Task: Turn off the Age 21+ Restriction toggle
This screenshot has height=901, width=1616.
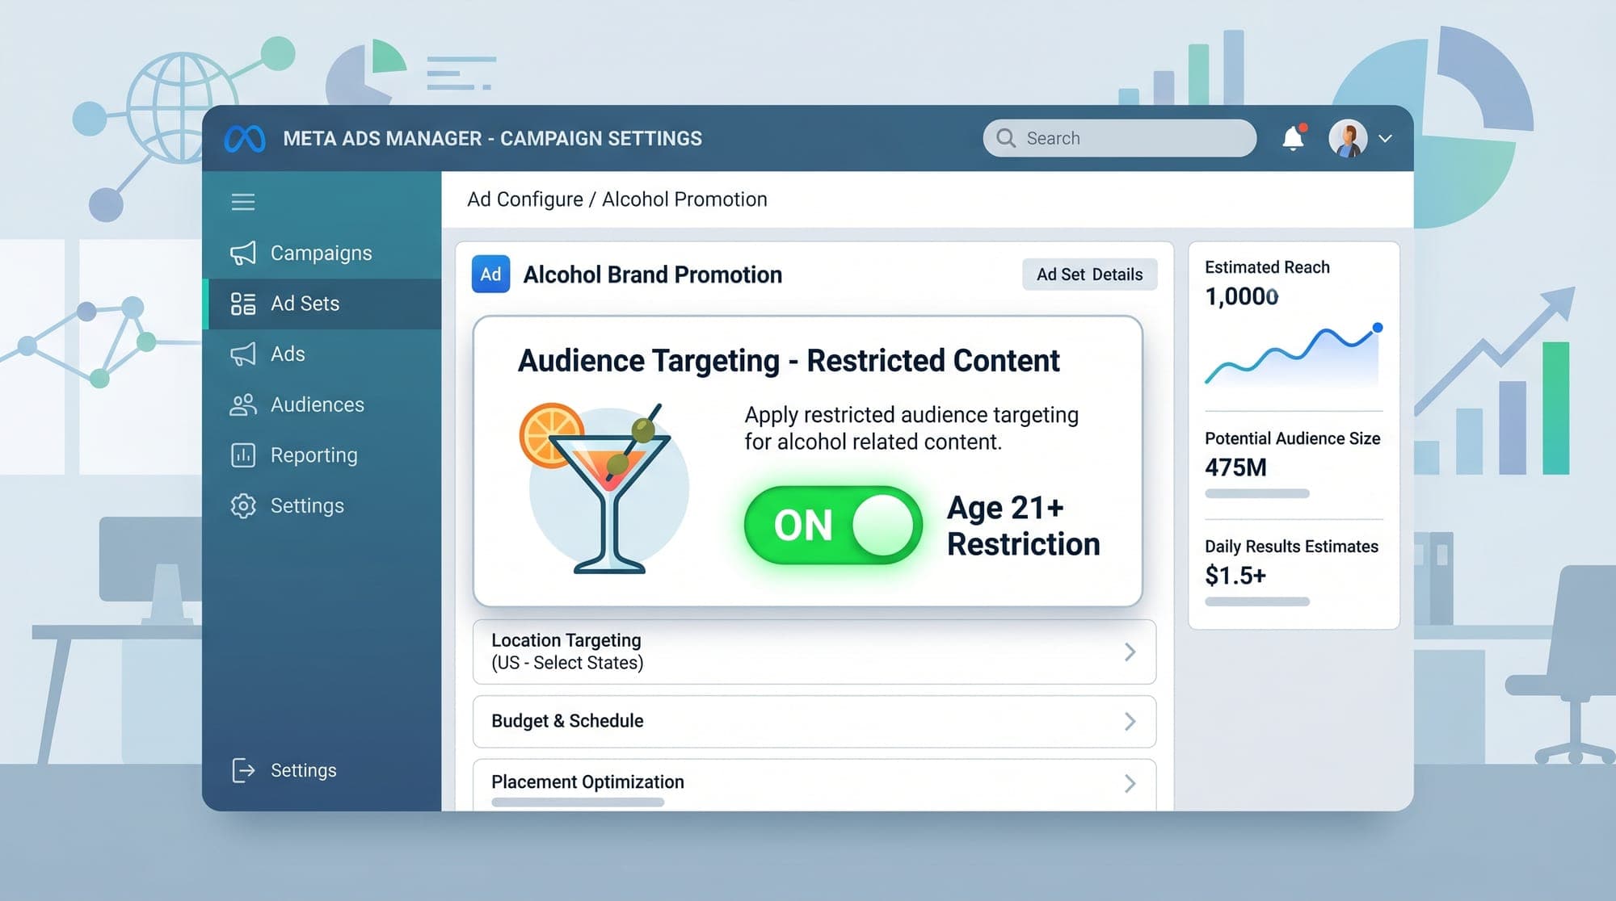Action: coord(833,525)
